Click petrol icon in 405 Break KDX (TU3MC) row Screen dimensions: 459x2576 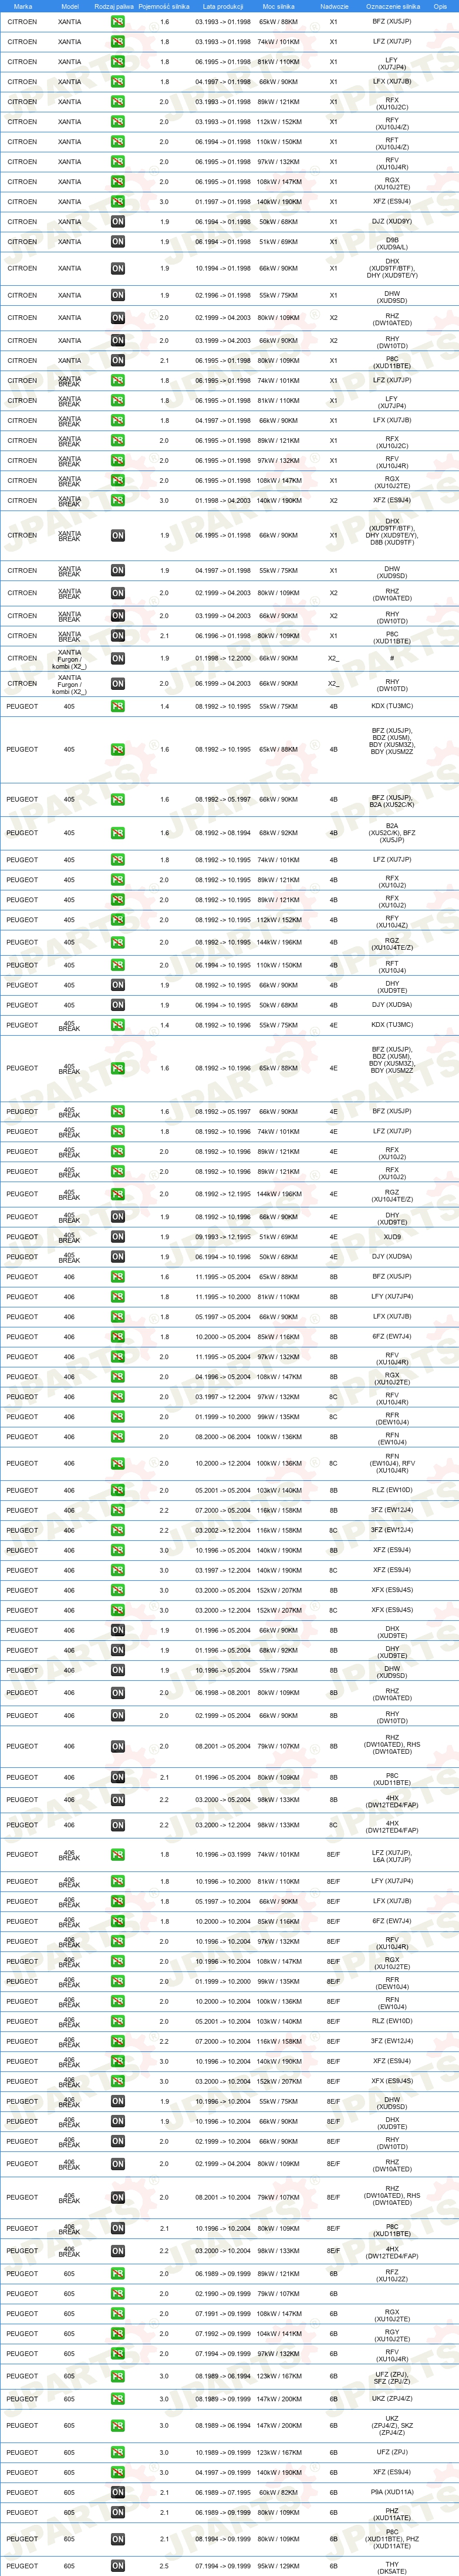click(x=118, y=1026)
